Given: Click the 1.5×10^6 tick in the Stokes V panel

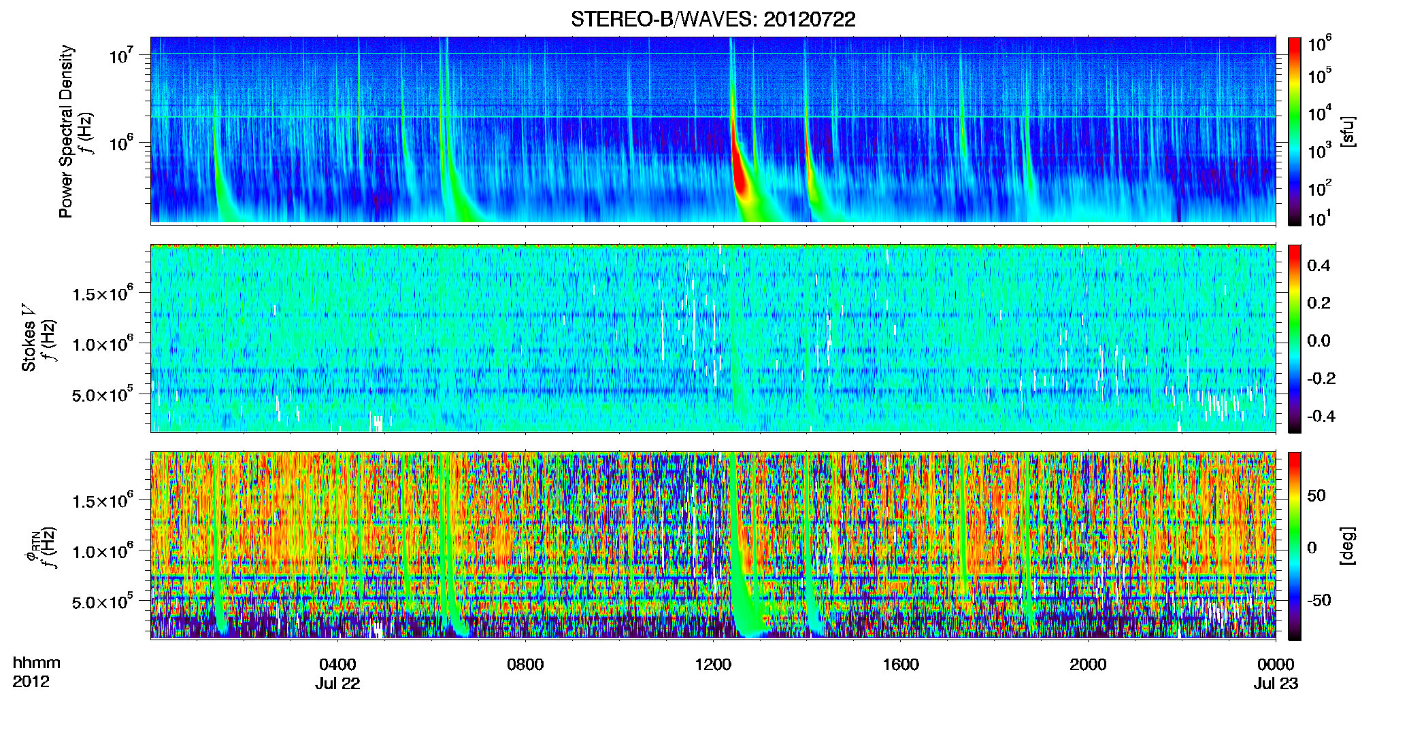Looking at the screenshot, I should [x=102, y=294].
